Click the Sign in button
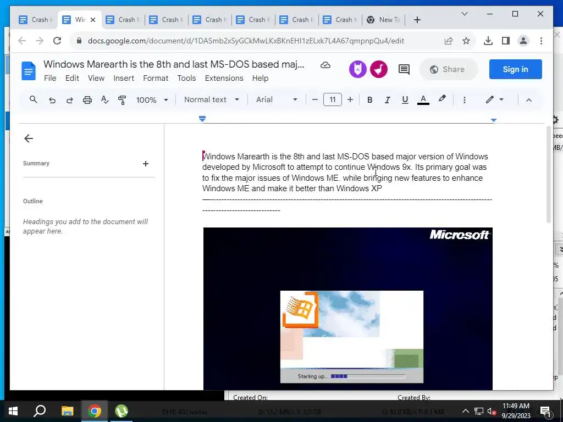The height and width of the screenshot is (422, 563). 515,69
